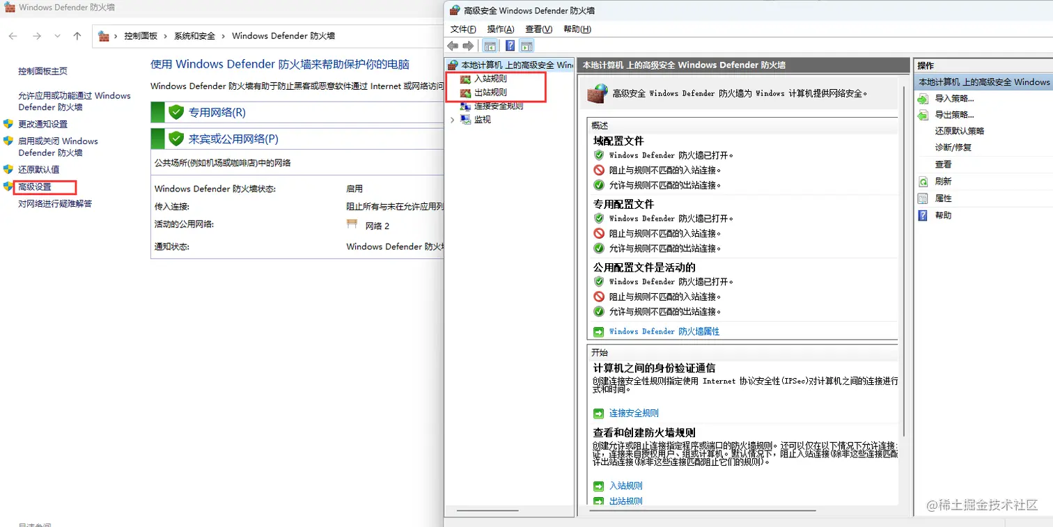
Task: Open the 帮助(H) menu in the menu bar
Action: (x=577, y=29)
